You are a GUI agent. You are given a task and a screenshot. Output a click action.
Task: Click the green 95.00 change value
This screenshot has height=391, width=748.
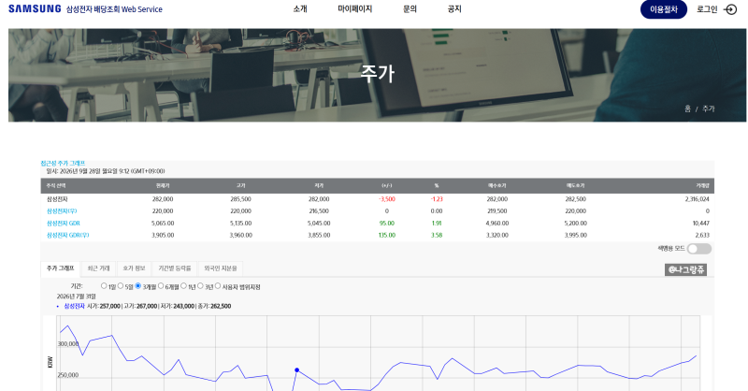pyautogui.click(x=387, y=224)
